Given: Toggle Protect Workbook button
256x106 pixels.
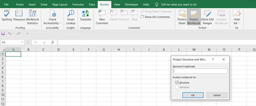Looking at the screenshot, I should 194,17.
